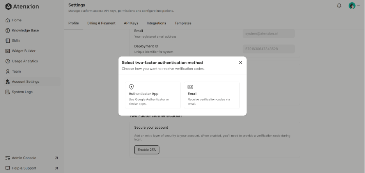Click the user avatar in header
365x173 pixels.
click(x=352, y=6)
